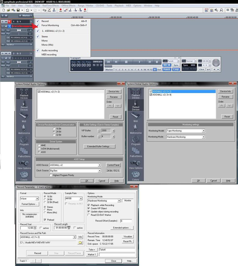Expand the Monitoring Model dropdown showing Tape Monitoring
This screenshot has width=238, height=266.
click(203, 131)
